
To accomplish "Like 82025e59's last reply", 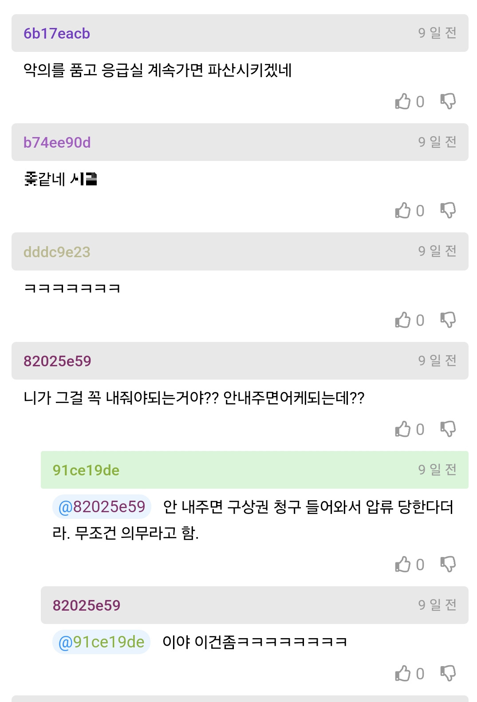I will 403,673.
